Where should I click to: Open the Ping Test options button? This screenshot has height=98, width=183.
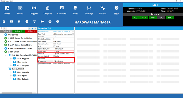pos(73,34)
